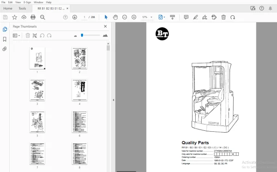Select page 1 thumbnail
The image size is (277, 172).
(x=37, y=58)
